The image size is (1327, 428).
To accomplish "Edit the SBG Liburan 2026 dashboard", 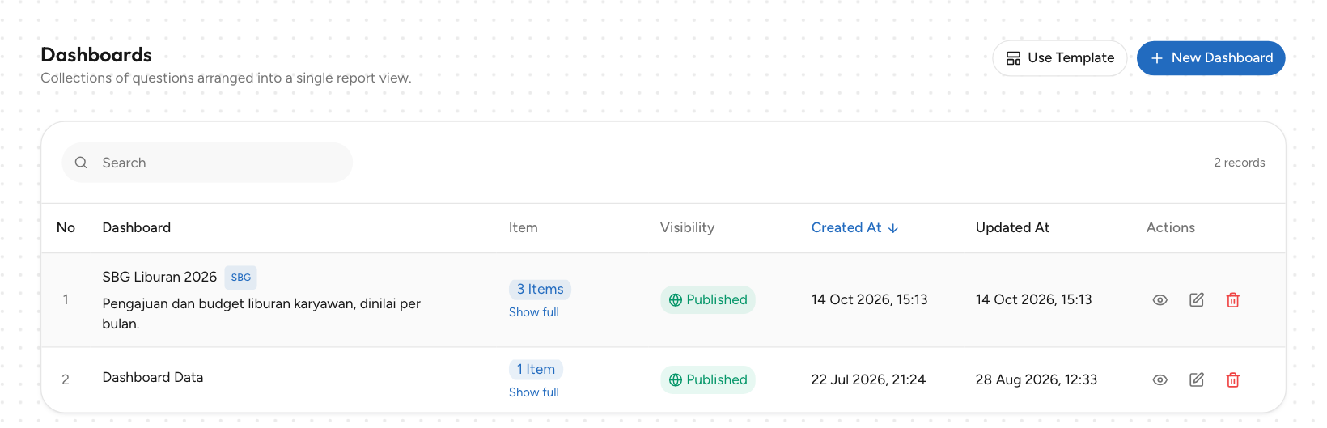I will 1197,300.
